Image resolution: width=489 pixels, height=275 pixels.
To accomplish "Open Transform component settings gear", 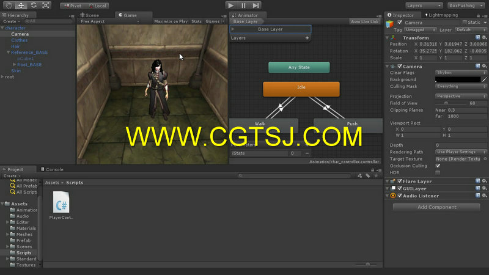I will point(484,38).
